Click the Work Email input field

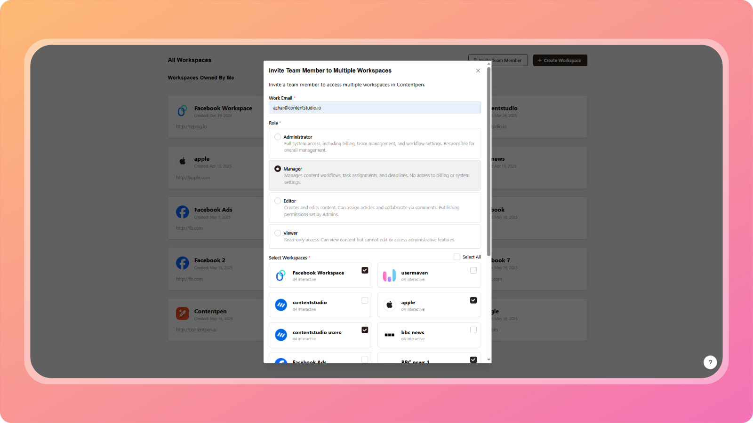tap(375, 108)
